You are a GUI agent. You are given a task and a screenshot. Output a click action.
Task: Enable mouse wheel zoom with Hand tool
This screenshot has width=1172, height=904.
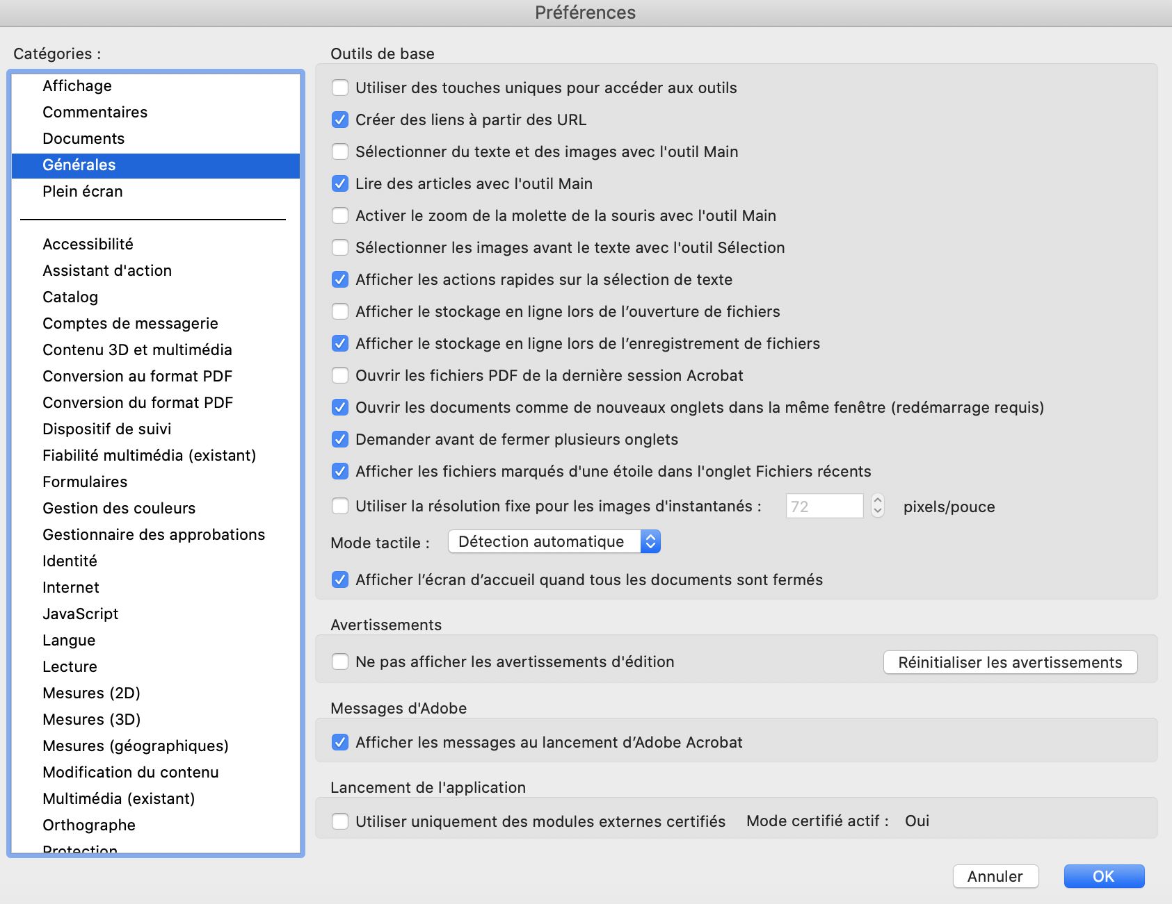click(x=340, y=215)
